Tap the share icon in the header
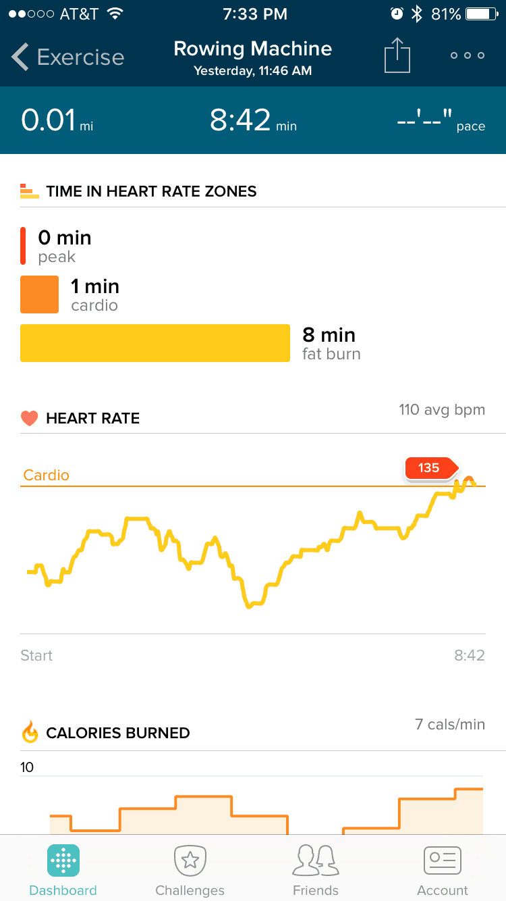The image size is (506, 901). coord(397,55)
